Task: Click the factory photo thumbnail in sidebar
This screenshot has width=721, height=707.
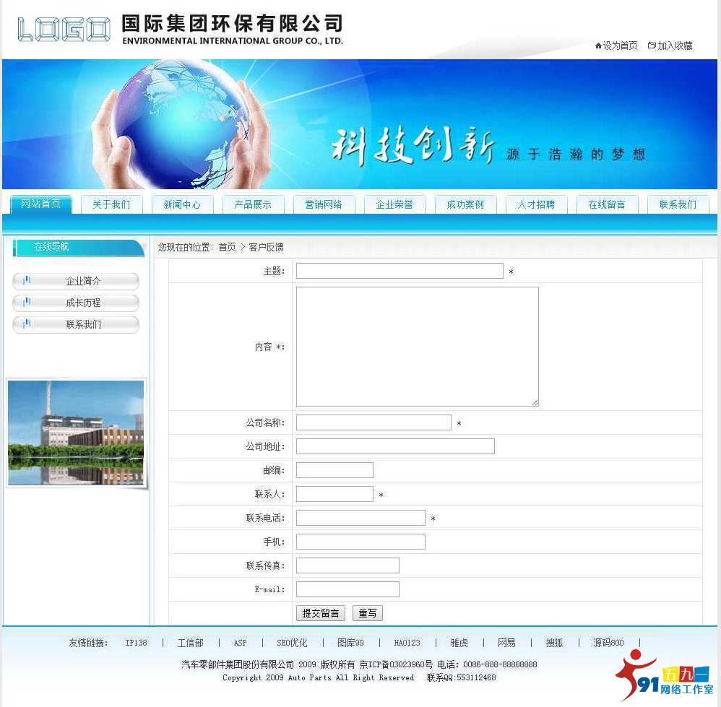Action: click(x=75, y=432)
